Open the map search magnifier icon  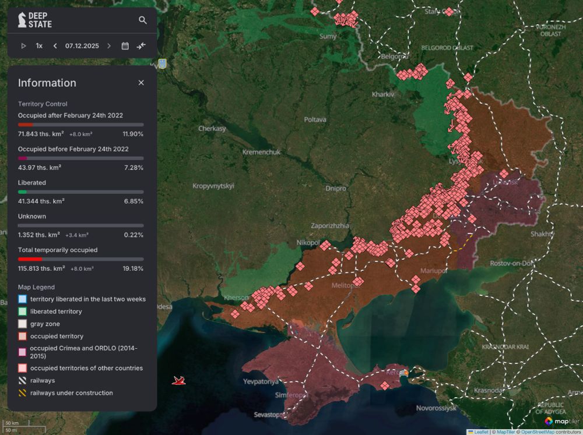pyautogui.click(x=143, y=20)
